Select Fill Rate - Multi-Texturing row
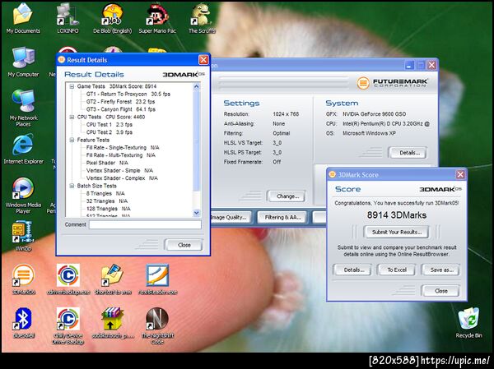Screen dimensions: 494x369 pyautogui.click(x=121, y=155)
